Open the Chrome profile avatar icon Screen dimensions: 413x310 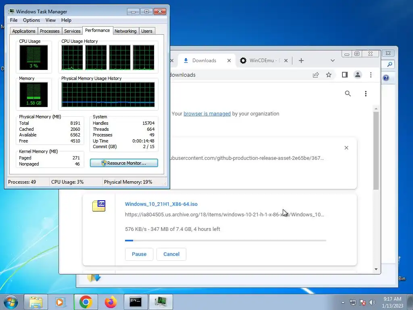pos(358,75)
